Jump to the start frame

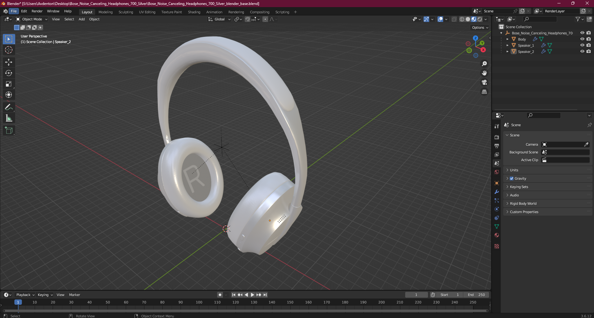234,295
